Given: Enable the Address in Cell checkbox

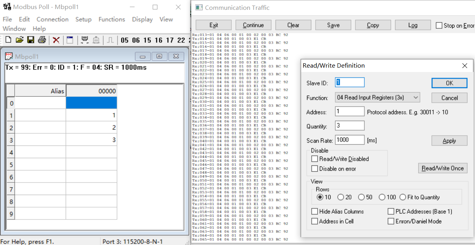Looking at the screenshot, I should [x=314, y=221].
